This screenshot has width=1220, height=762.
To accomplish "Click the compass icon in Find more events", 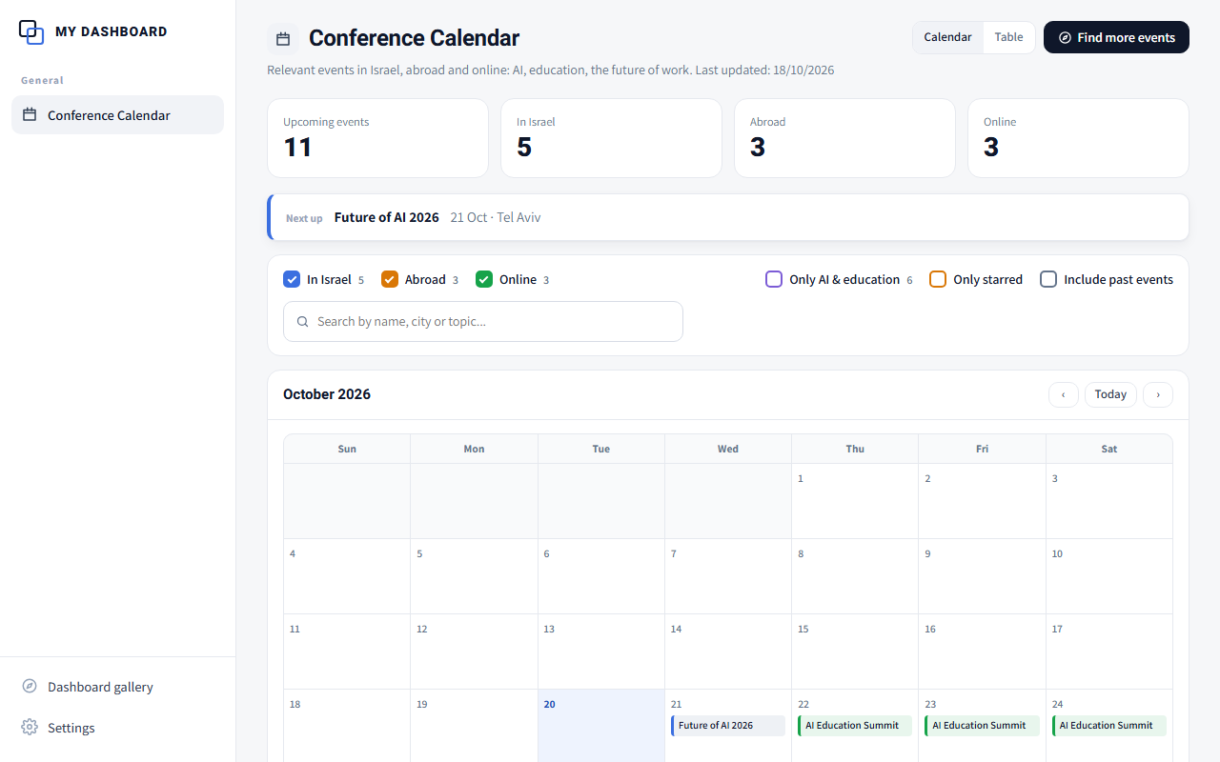I will tap(1066, 37).
